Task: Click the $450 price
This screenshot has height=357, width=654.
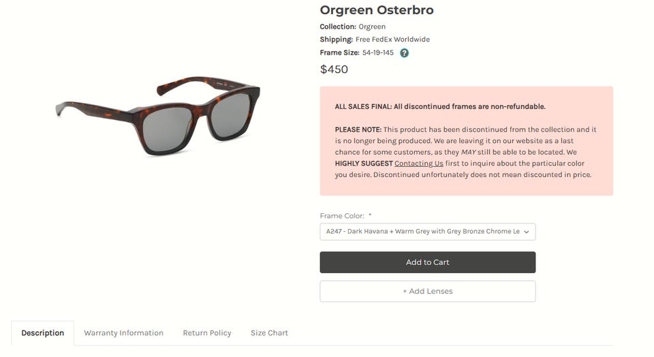Action: (334, 69)
